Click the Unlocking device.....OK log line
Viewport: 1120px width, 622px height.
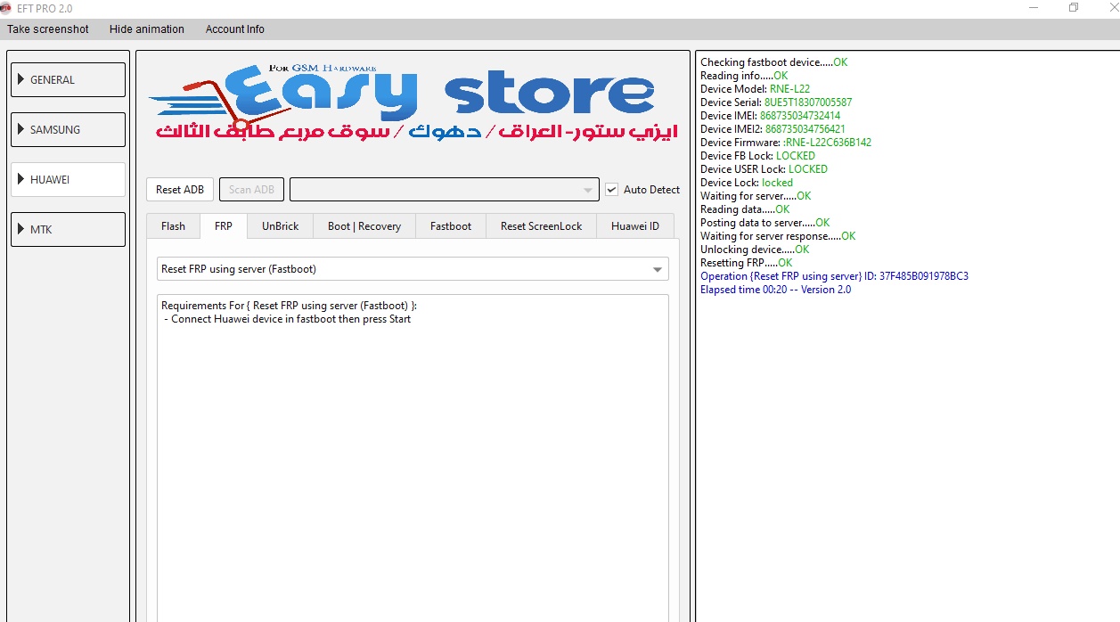pyautogui.click(x=755, y=250)
